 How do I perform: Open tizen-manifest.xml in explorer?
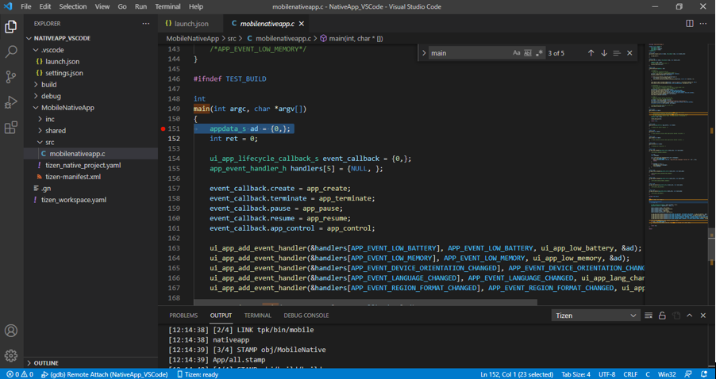[x=72, y=177]
